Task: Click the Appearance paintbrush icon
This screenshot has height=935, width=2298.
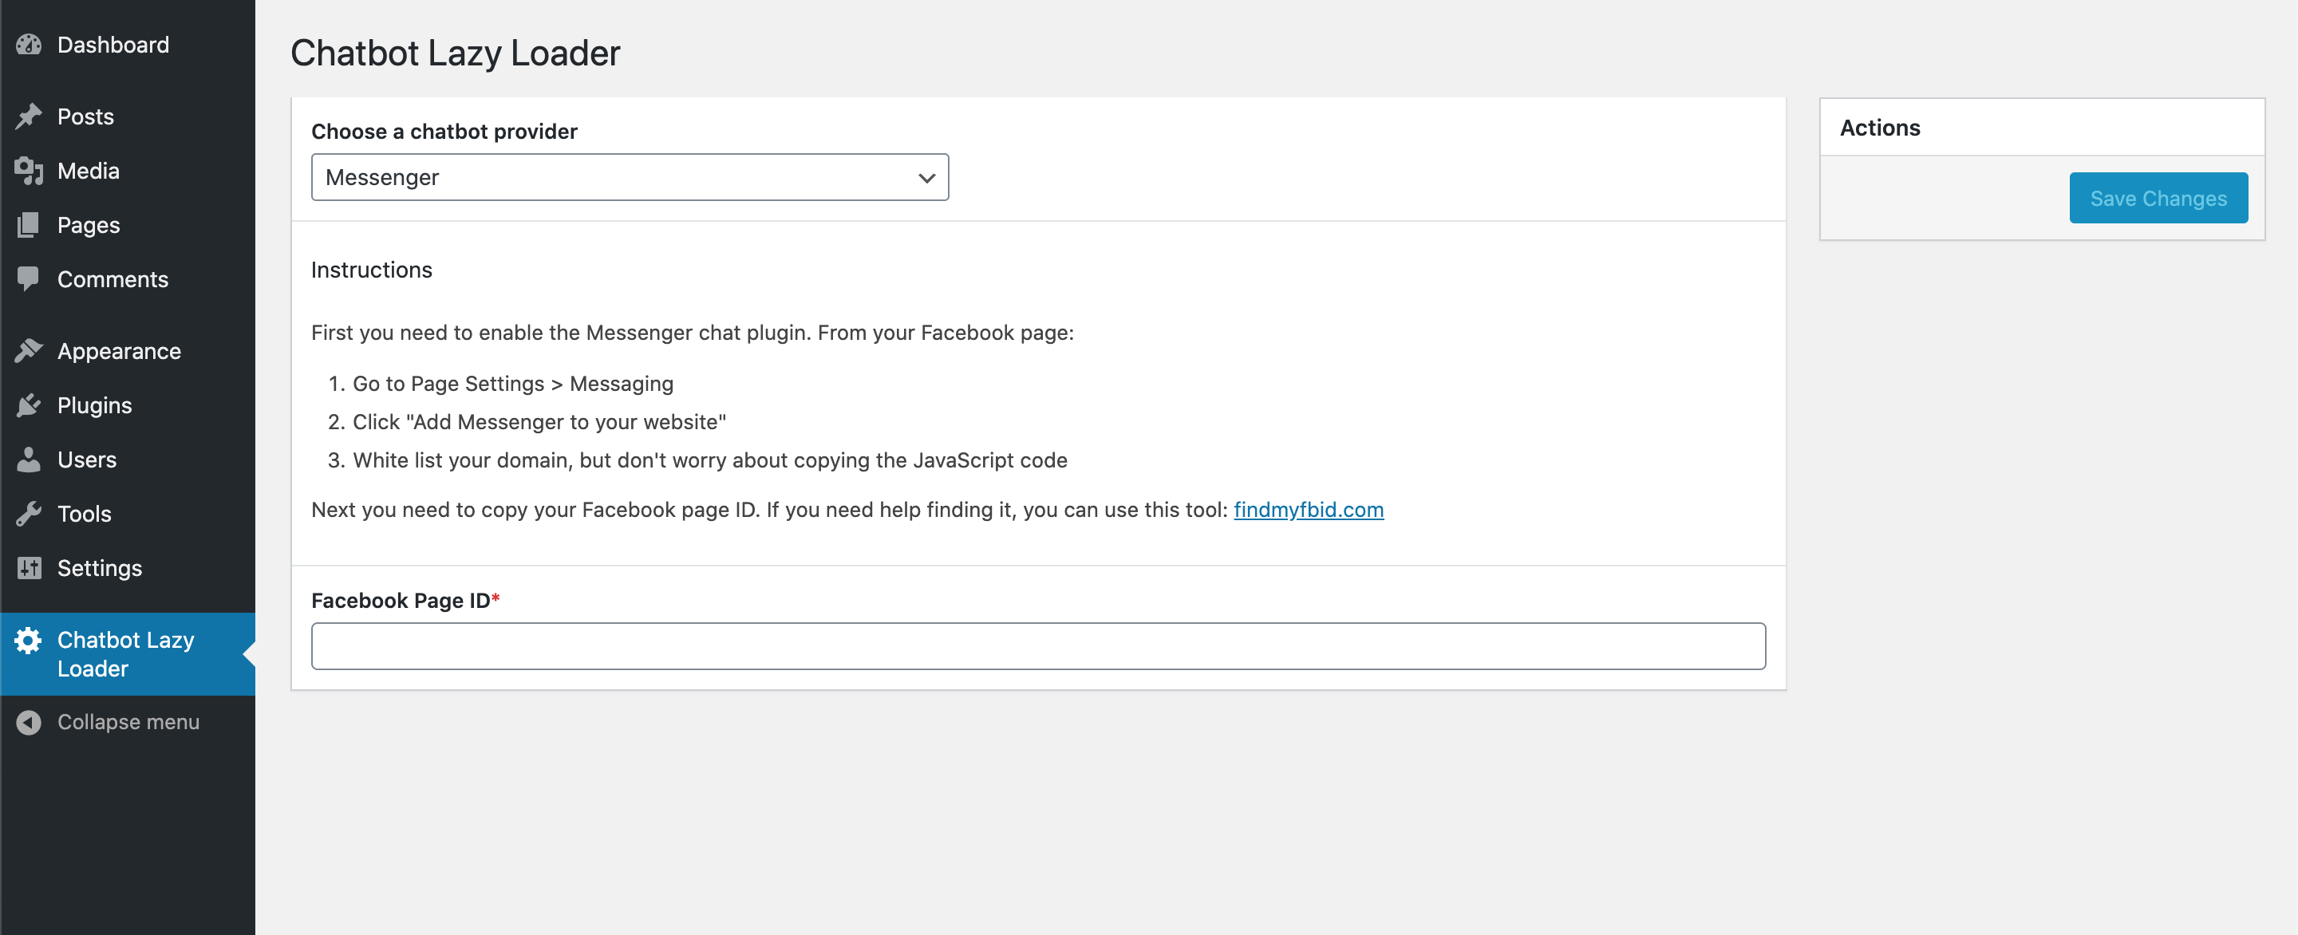Action: click(x=29, y=351)
